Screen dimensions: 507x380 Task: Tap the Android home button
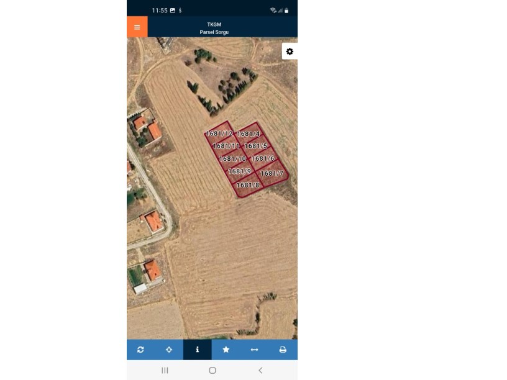coord(212,370)
